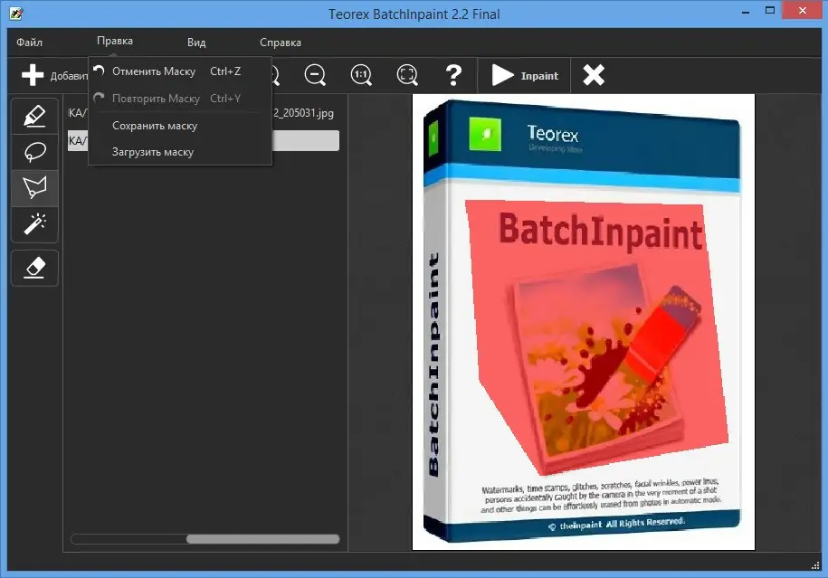Viewport: 828px width, 578px height.
Task: Open help with question mark icon
Action: (x=453, y=75)
